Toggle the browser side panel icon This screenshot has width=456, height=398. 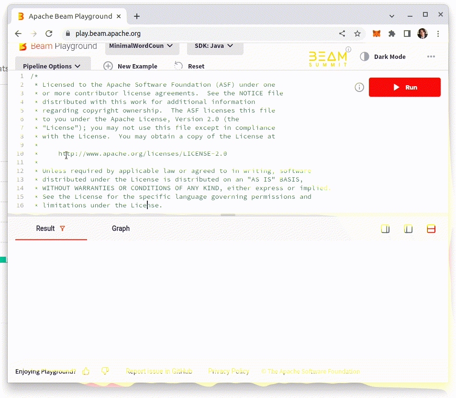click(x=407, y=34)
